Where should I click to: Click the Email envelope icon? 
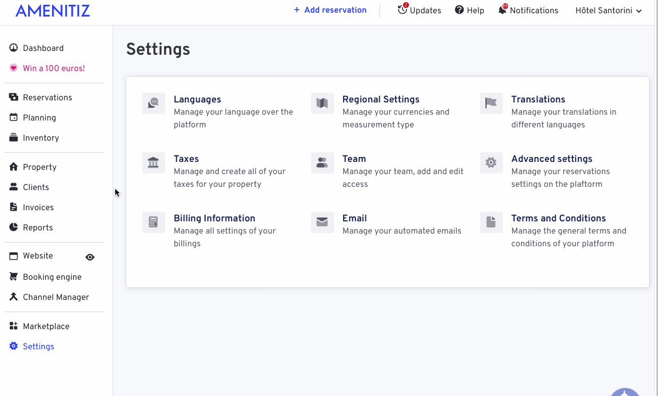tap(322, 222)
